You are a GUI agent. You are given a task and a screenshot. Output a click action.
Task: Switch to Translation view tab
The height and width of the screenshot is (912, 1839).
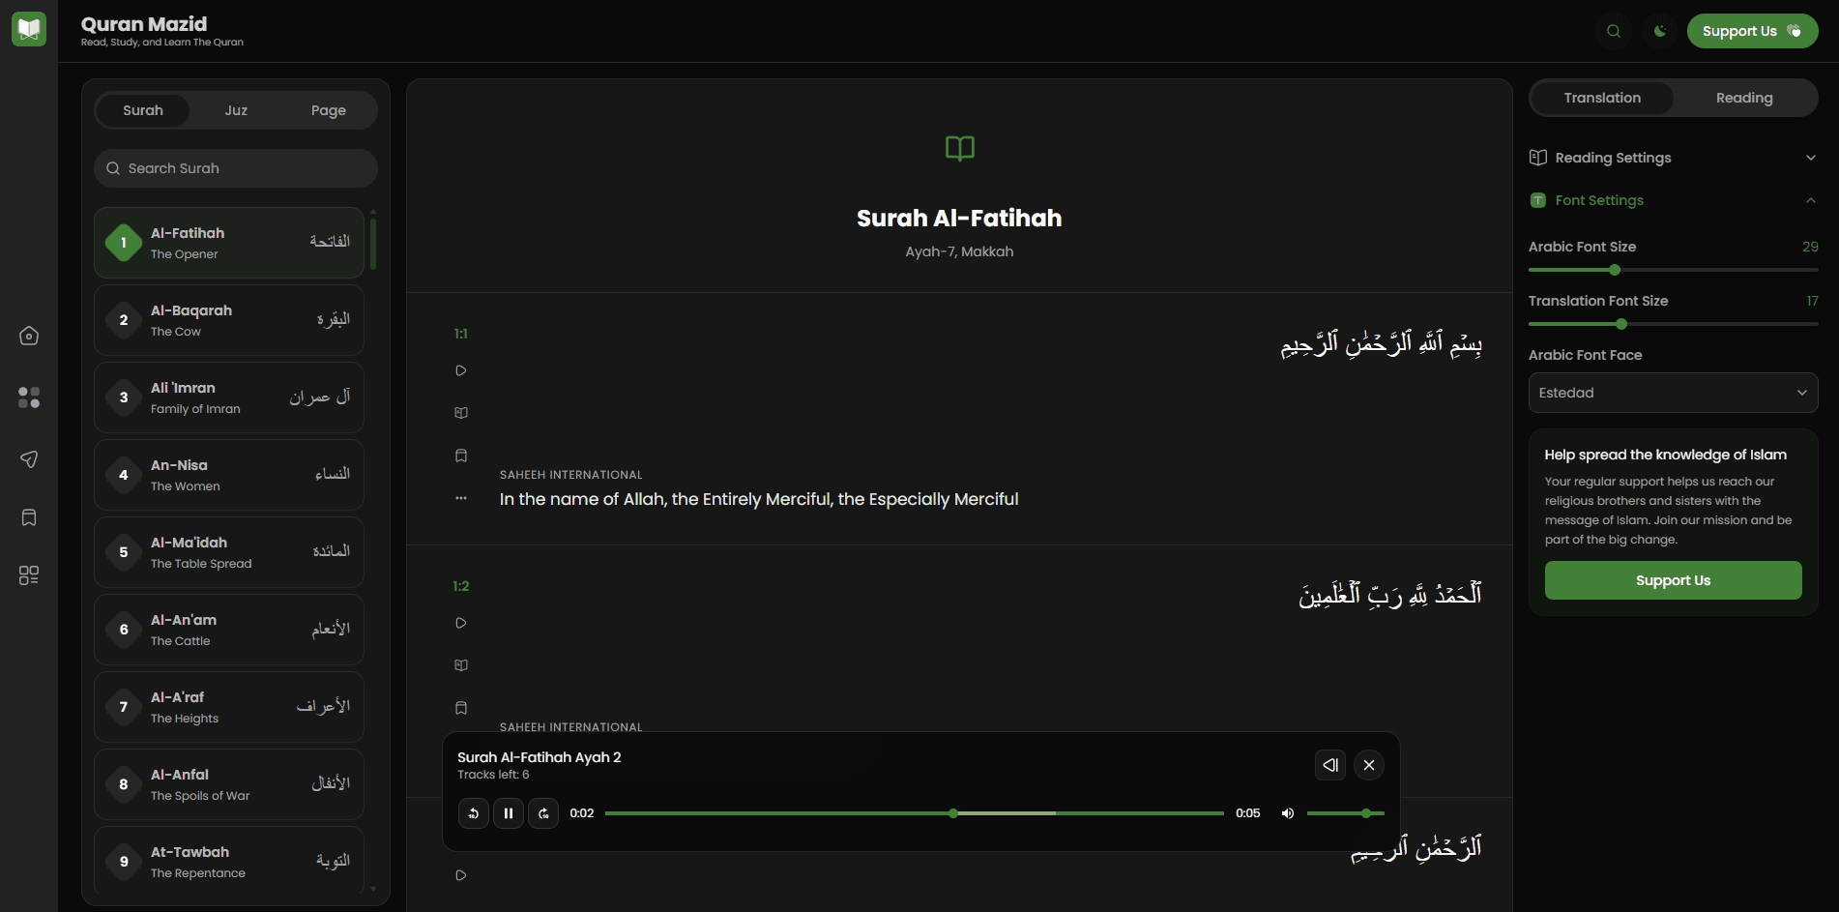click(1602, 98)
